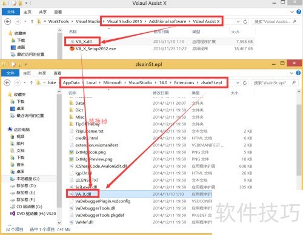
Task: Click Extensions breadcrumb segment
Action: click(184, 82)
